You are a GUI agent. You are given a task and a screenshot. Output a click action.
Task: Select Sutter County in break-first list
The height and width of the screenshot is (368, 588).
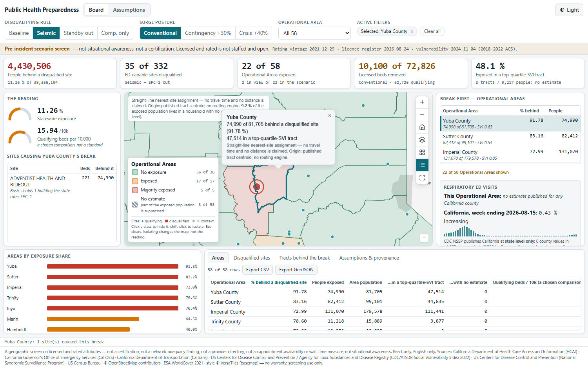pyautogui.click(x=510, y=139)
